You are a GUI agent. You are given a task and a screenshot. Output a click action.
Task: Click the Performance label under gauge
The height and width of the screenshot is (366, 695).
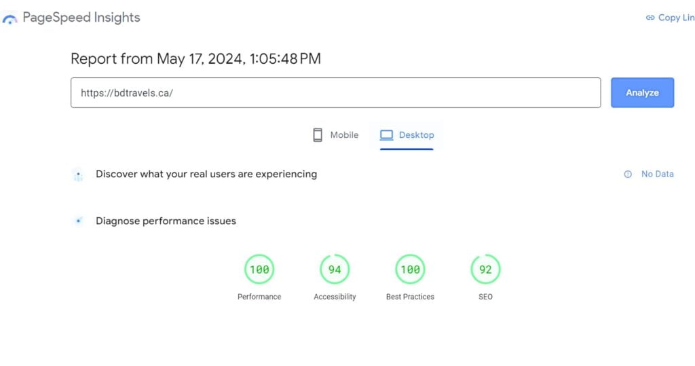click(259, 297)
